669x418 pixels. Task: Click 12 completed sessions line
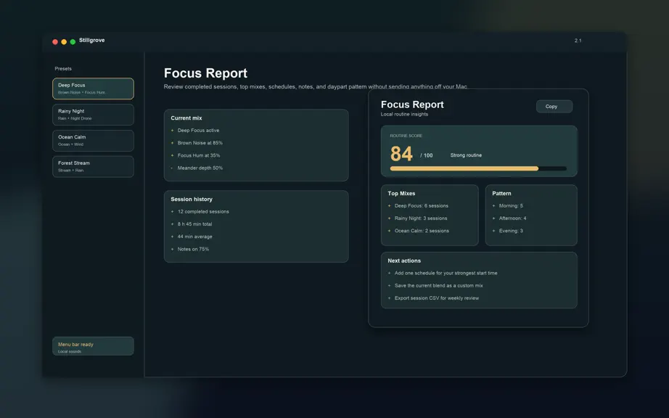pos(203,212)
